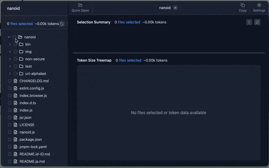The height and width of the screenshot is (168, 269).
Task: Select the jsr.json checkbox
Action: [10, 118]
